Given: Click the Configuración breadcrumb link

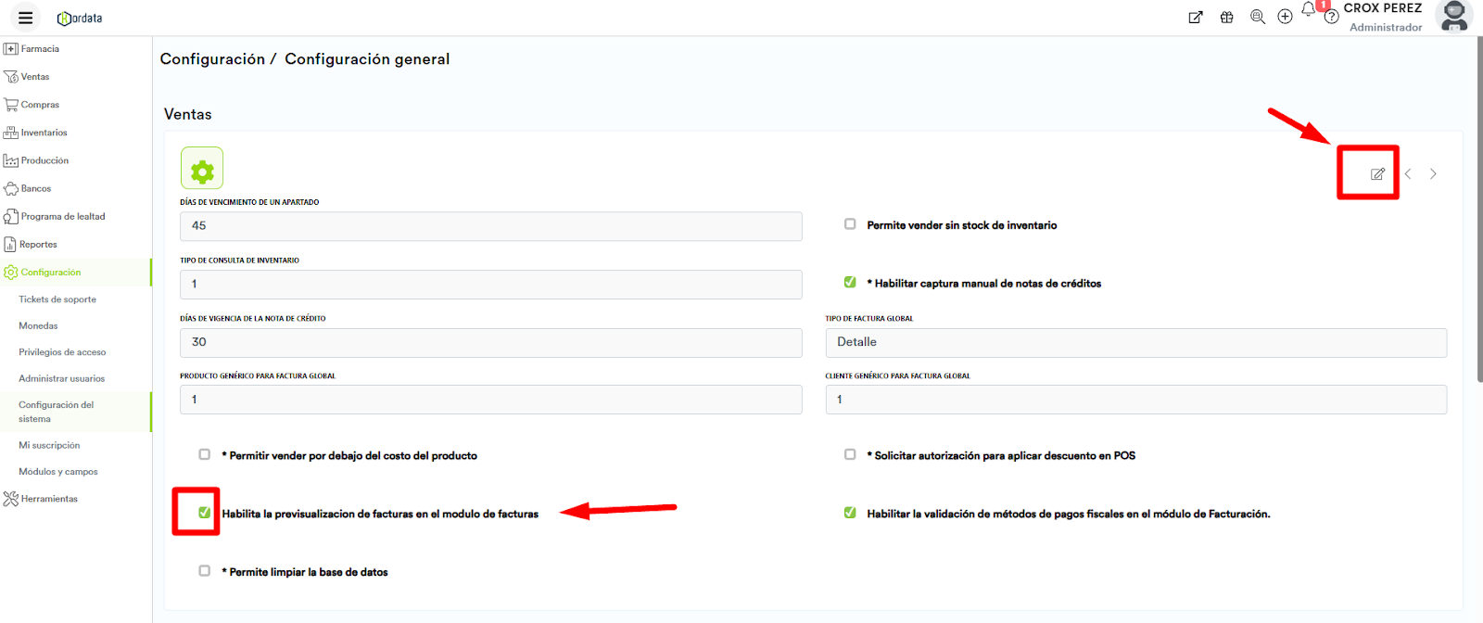Looking at the screenshot, I should coord(212,59).
